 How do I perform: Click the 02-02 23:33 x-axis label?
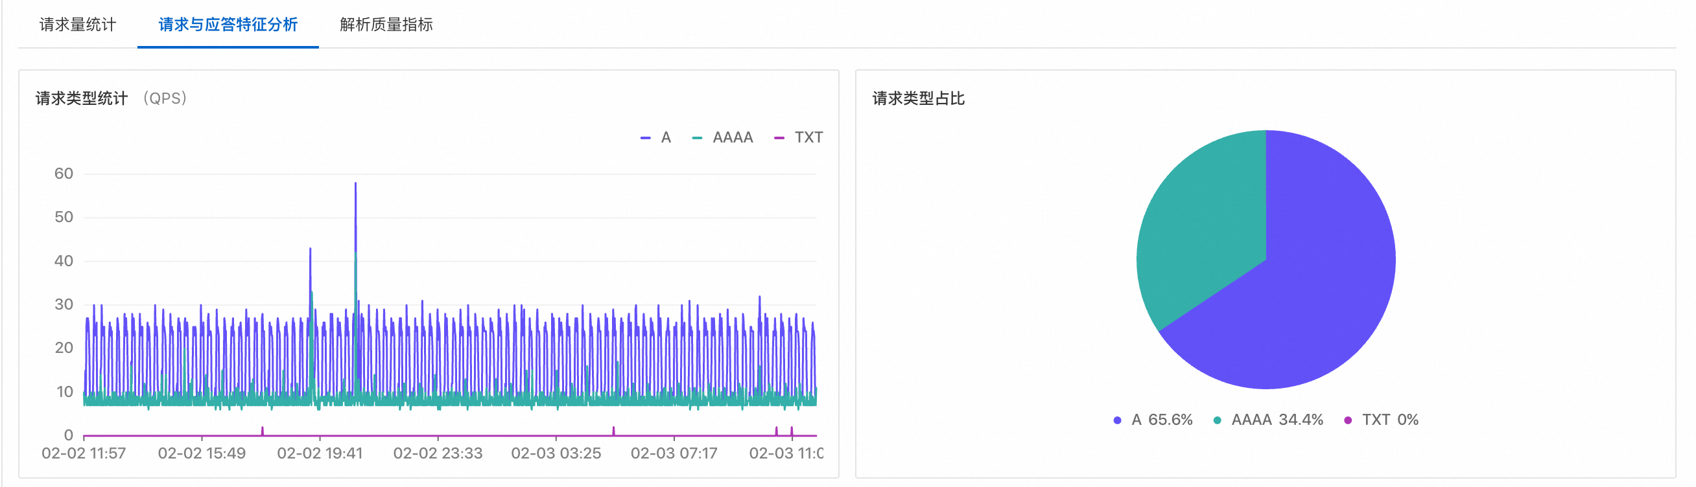pos(438,453)
